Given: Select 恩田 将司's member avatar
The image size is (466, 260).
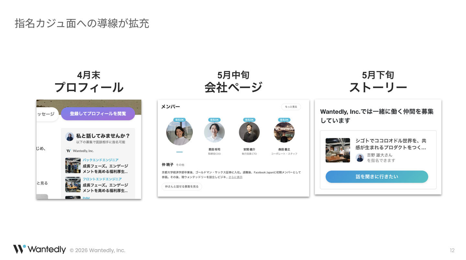Looking at the screenshot, I should tap(214, 132).
